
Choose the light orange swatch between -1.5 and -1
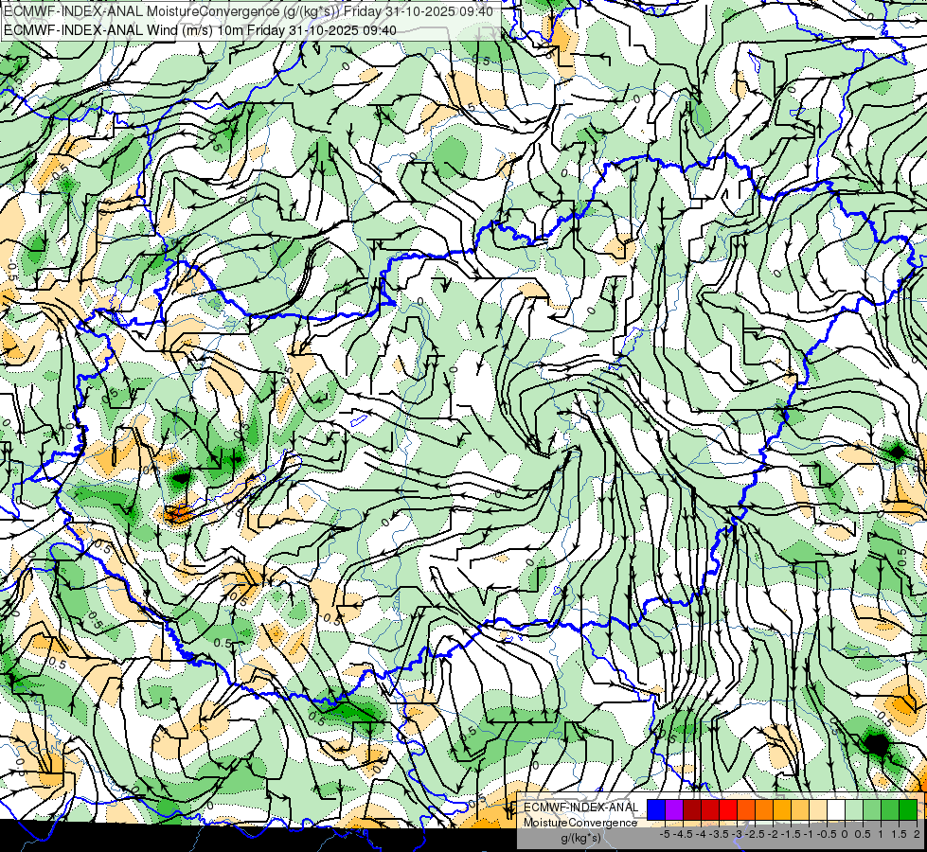800,809
